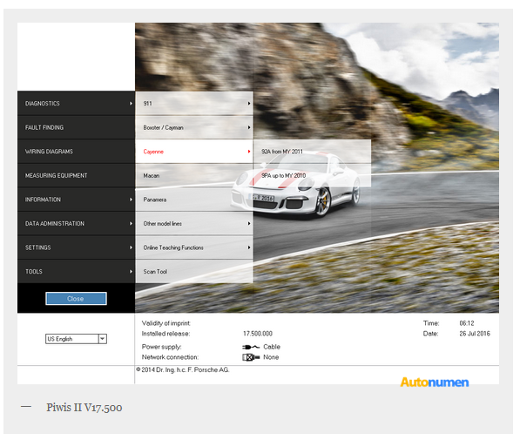Open the INFORMATION menu
520x440 pixels.
(x=76, y=200)
